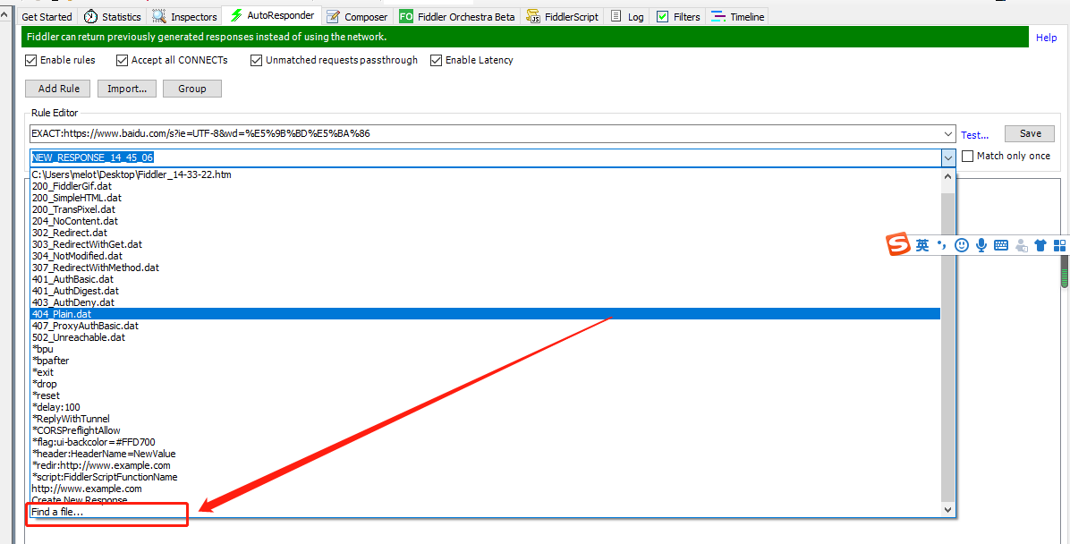Open Sogou skin shirt icon
The image size is (1070, 544).
(x=1040, y=246)
